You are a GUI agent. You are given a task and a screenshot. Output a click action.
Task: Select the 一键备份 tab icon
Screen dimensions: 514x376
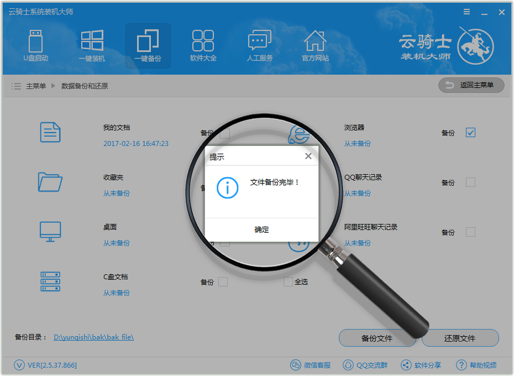pyautogui.click(x=148, y=46)
